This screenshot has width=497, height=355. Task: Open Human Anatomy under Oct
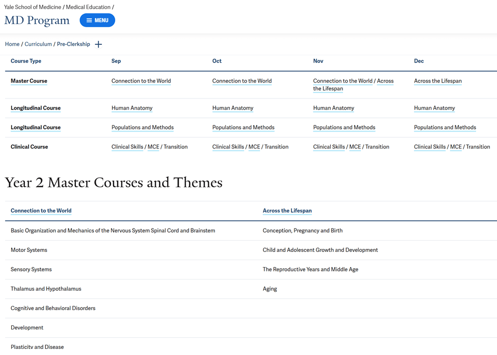[232, 108]
